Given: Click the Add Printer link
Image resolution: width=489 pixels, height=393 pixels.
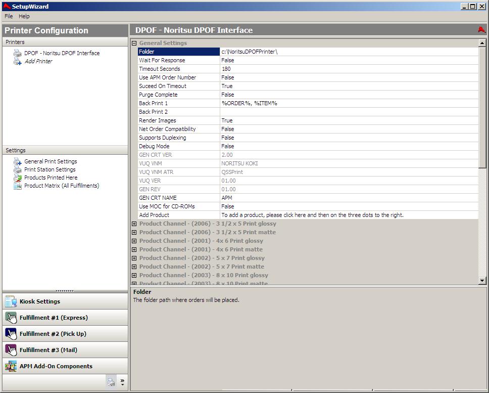Looking at the screenshot, I should click(38, 61).
